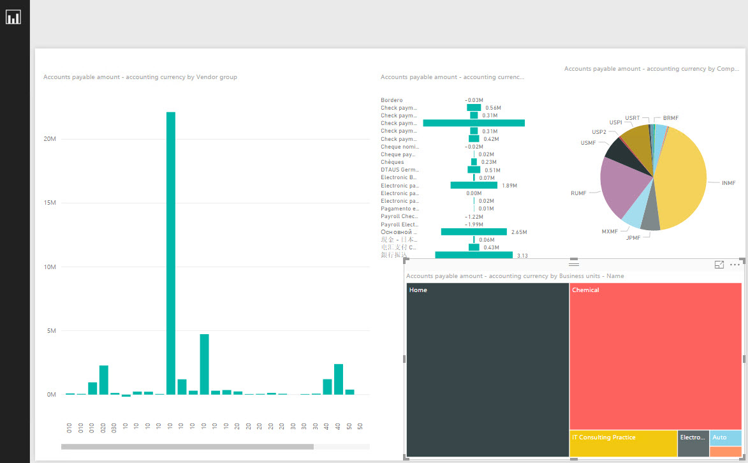Viewport: 748px width, 463px height.
Task: Open the treemap More options ellipsis
Action: click(x=735, y=265)
